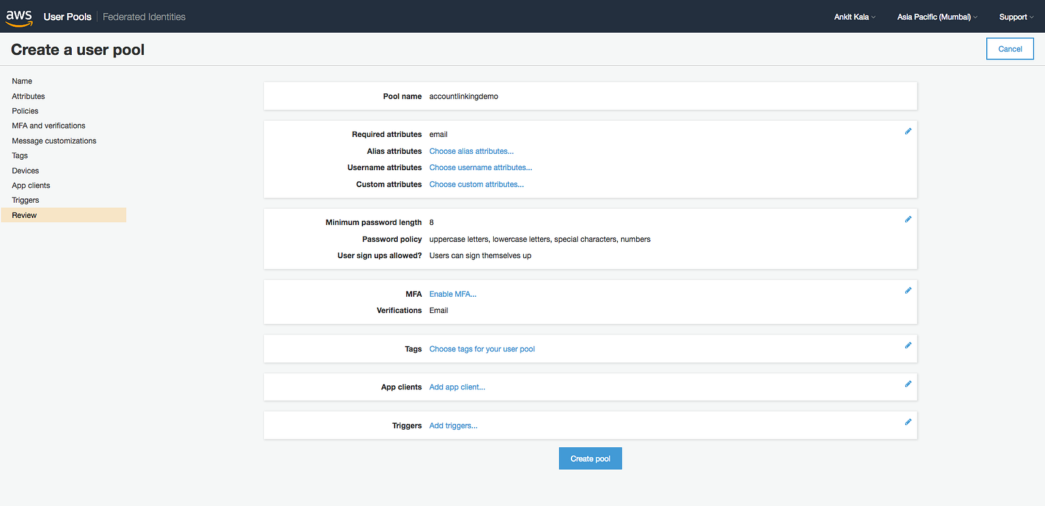This screenshot has width=1045, height=506.
Task: Click Choose tags for your user pool
Action: 481,350
